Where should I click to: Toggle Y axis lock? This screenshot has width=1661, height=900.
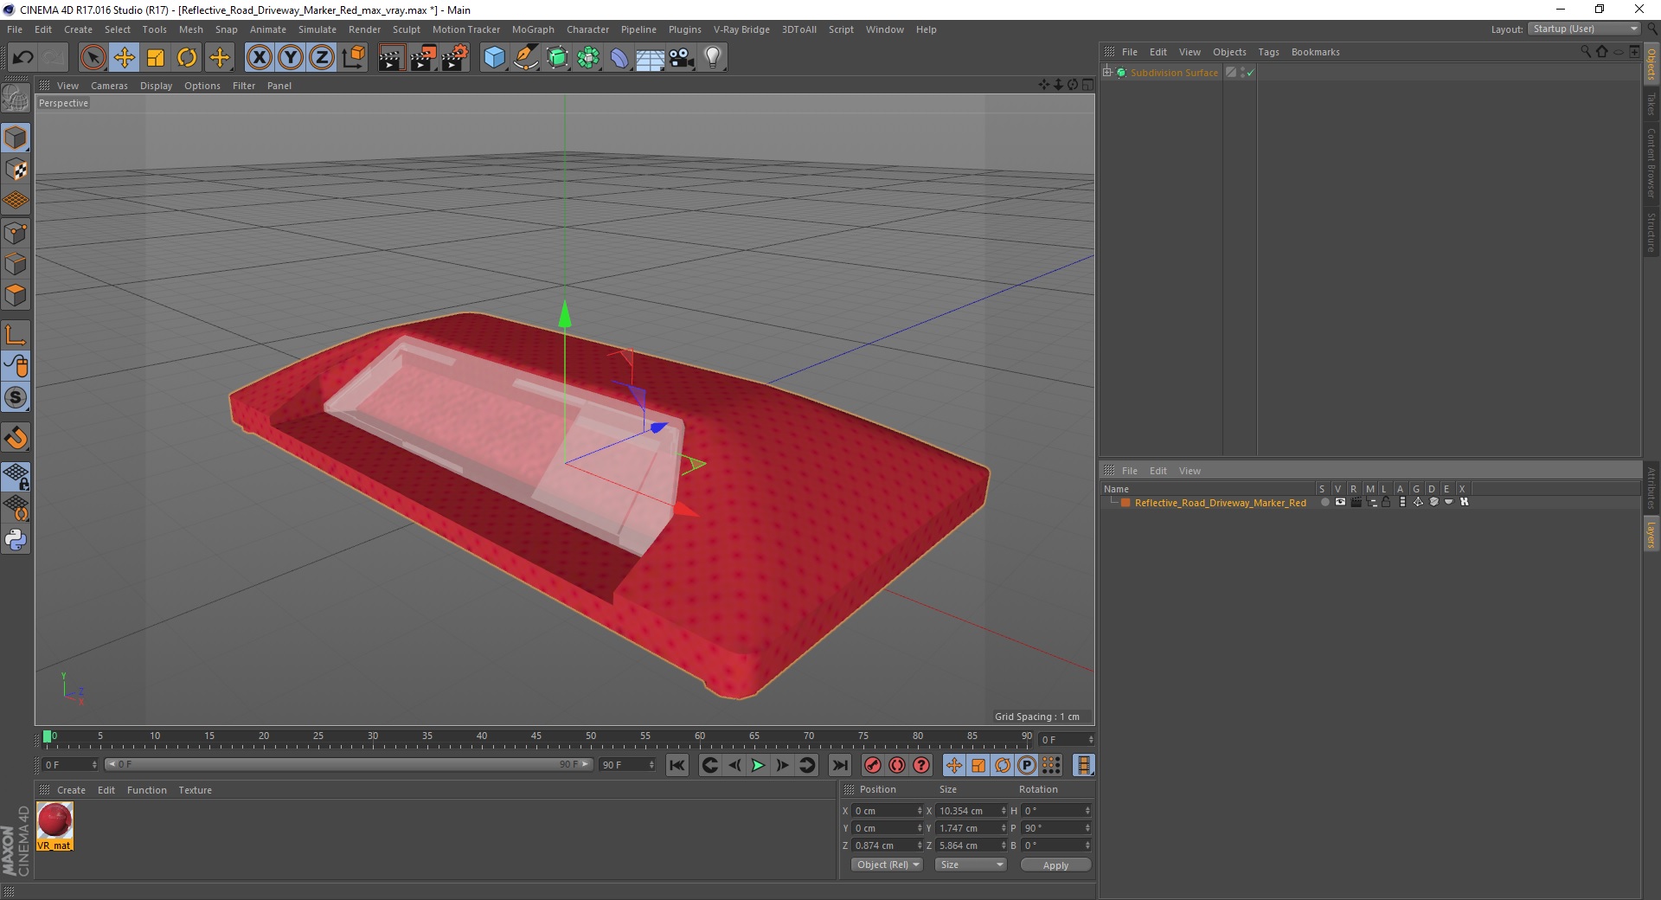(291, 58)
